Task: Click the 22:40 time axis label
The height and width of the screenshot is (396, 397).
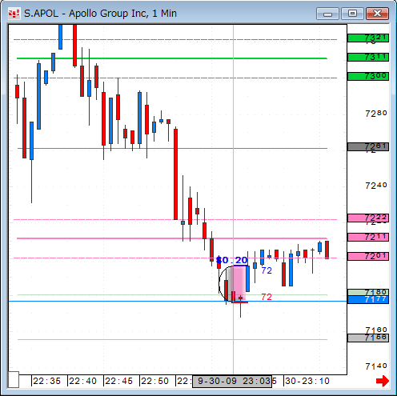Action: point(82,381)
